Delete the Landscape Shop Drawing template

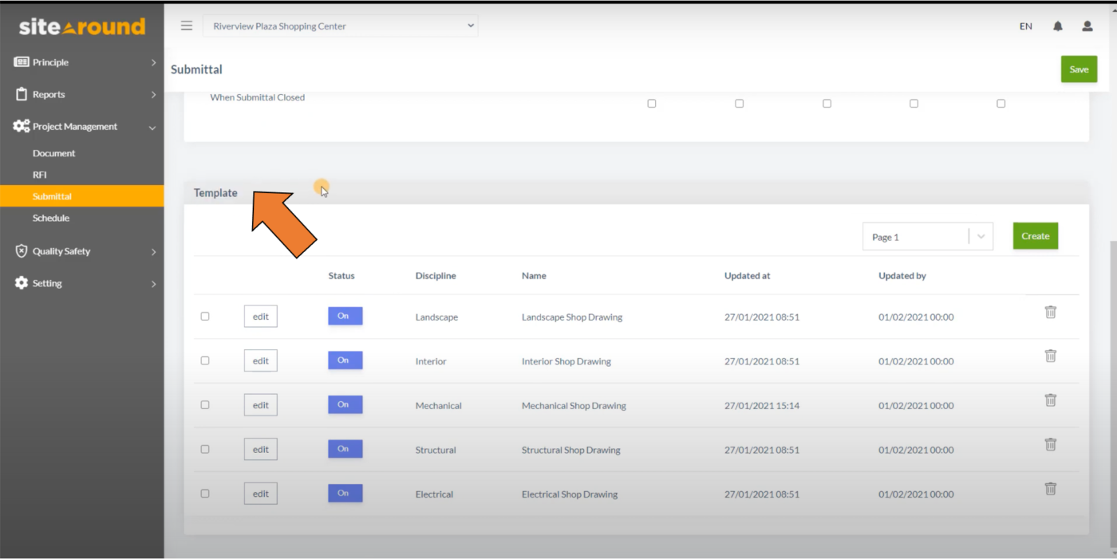[x=1051, y=312]
